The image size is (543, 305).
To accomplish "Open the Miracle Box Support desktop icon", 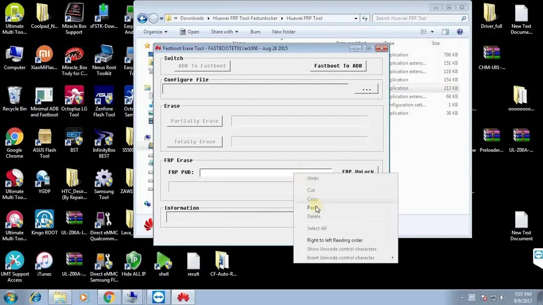I will pyautogui.click(x=74, y=19).
